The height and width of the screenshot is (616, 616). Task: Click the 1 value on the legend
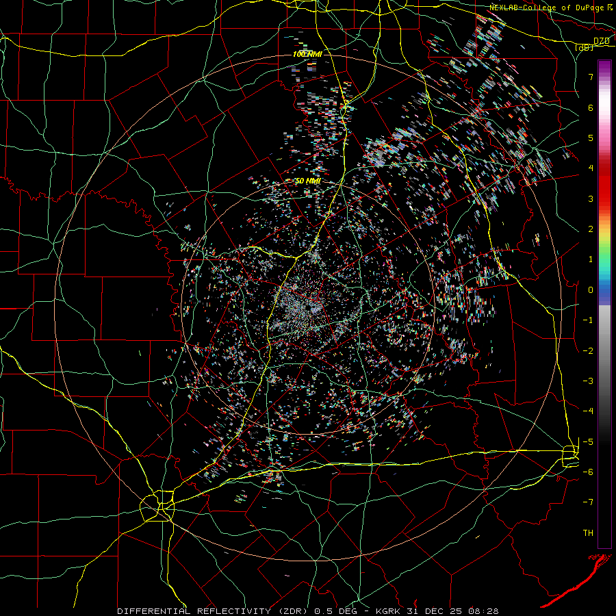[x=591, y=259]
